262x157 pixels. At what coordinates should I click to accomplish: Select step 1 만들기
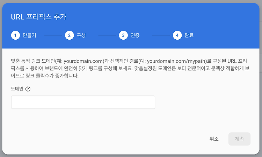point(23,35)
